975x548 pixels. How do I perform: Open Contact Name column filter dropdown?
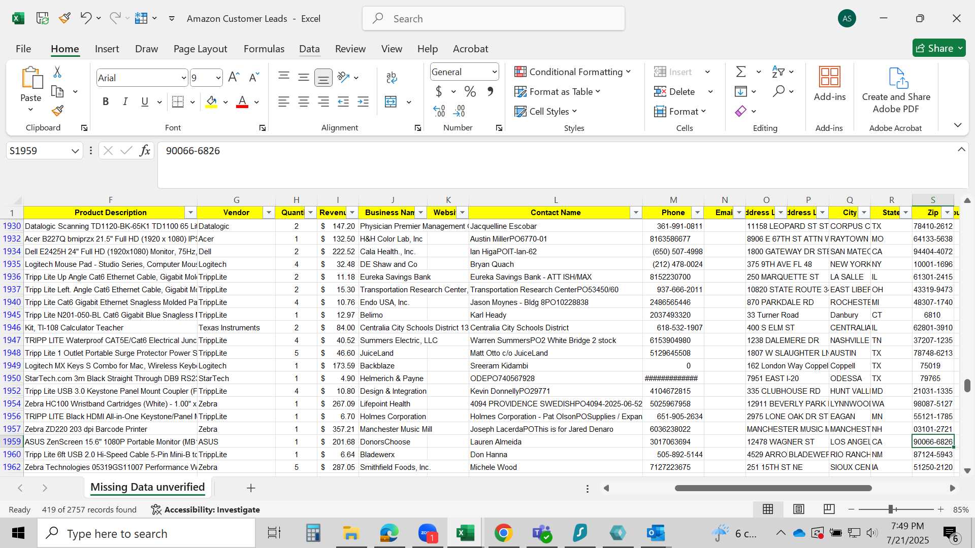[636, 213]
